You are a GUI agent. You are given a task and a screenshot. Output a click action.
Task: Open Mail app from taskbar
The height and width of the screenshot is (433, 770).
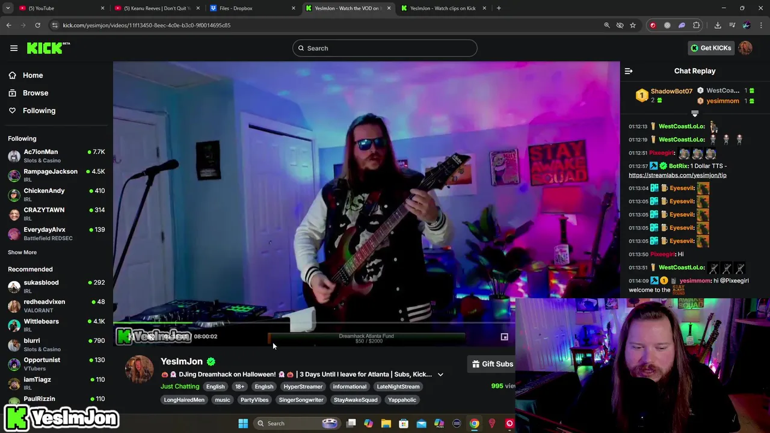[x=422, y=423]
